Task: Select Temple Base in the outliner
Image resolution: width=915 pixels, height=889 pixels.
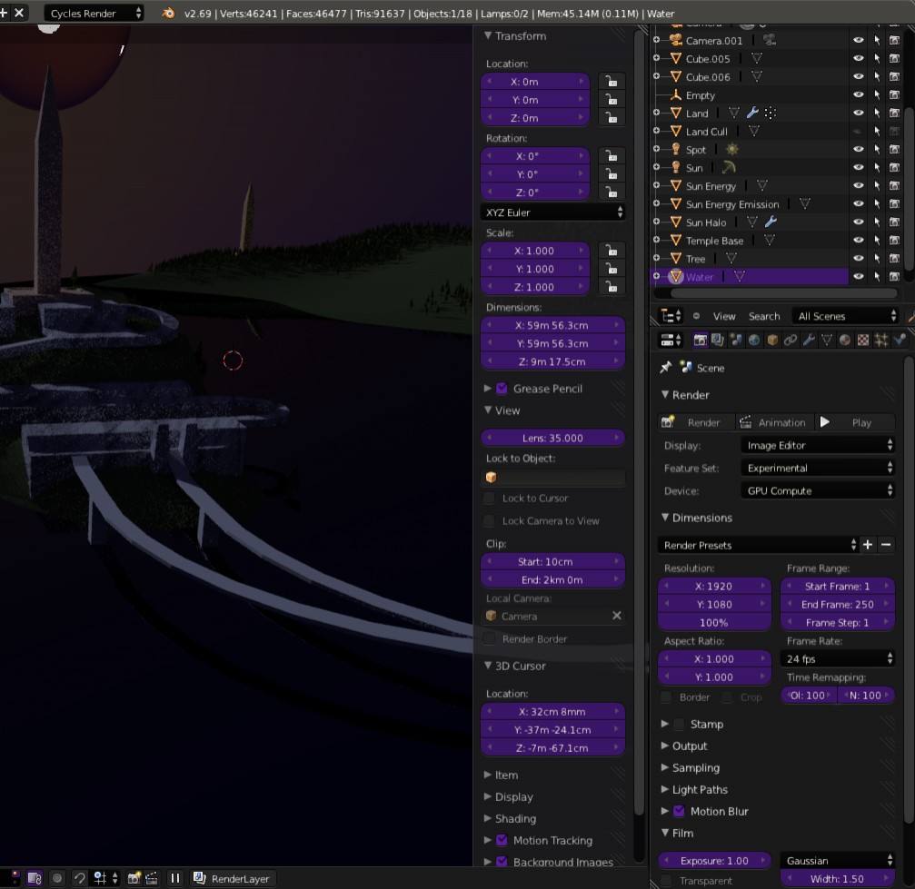Action: click(x=714, y=241)
